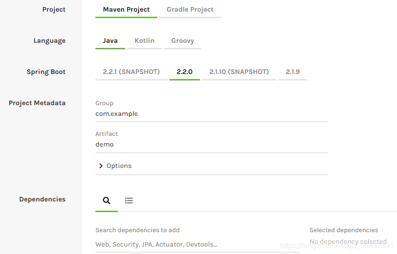Click the 'No dependency selected' message
The height and width of the screenshot is (254, 397).
348,241
